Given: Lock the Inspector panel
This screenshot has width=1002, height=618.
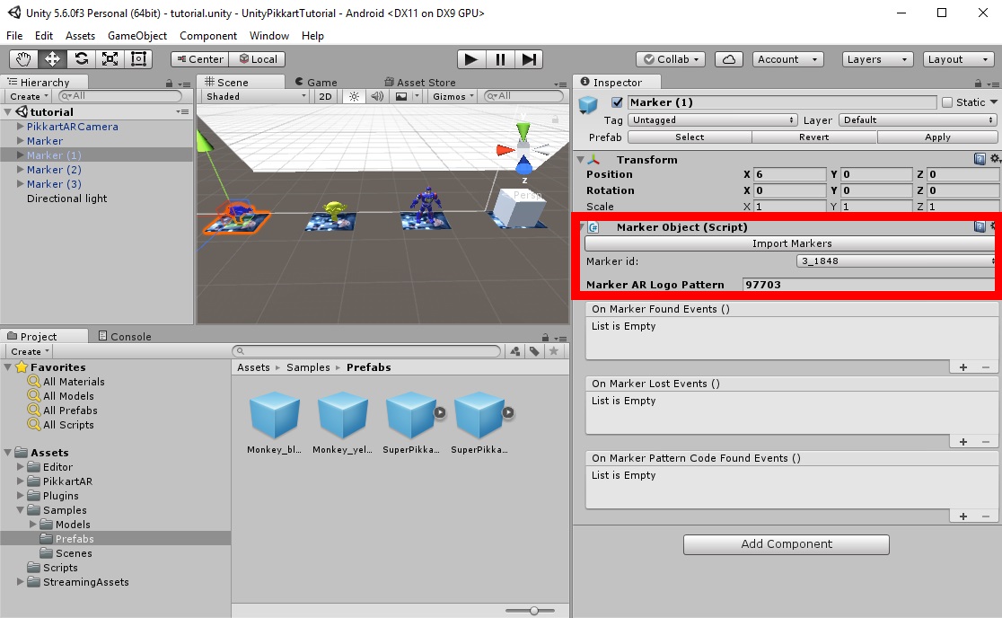Looking at the screenshot, I should [x=978, y=83].
